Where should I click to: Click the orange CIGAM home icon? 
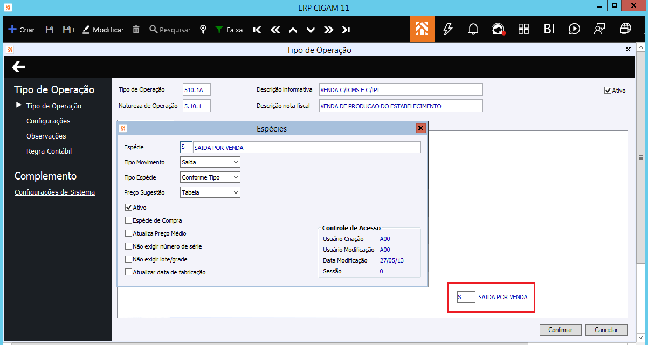point(422,29)
